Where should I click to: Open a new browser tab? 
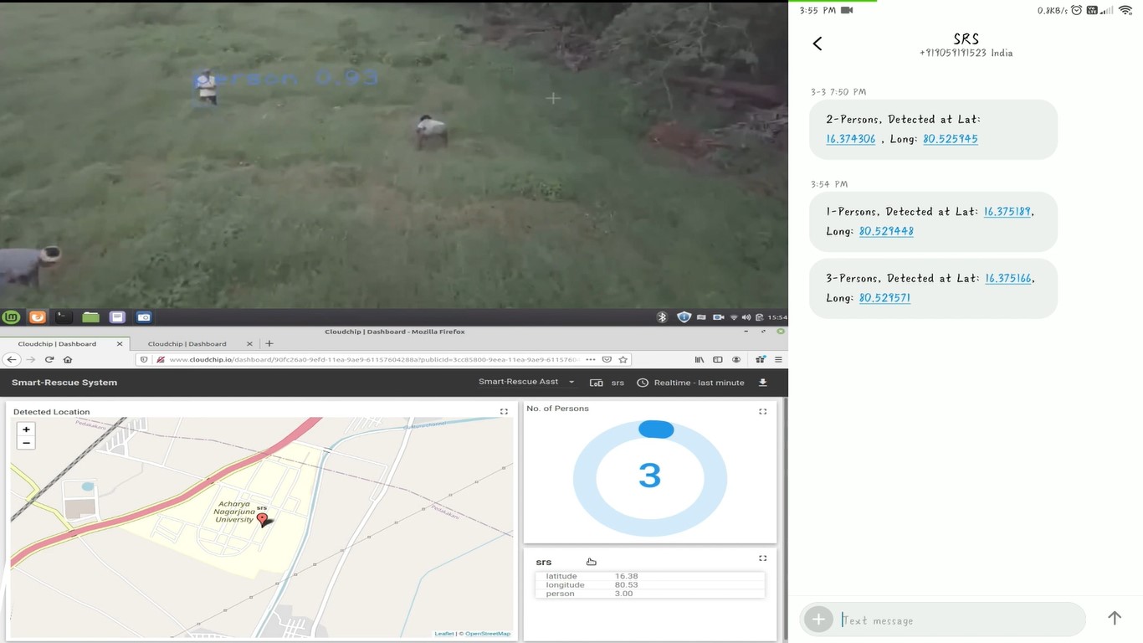tap(269, 343)
